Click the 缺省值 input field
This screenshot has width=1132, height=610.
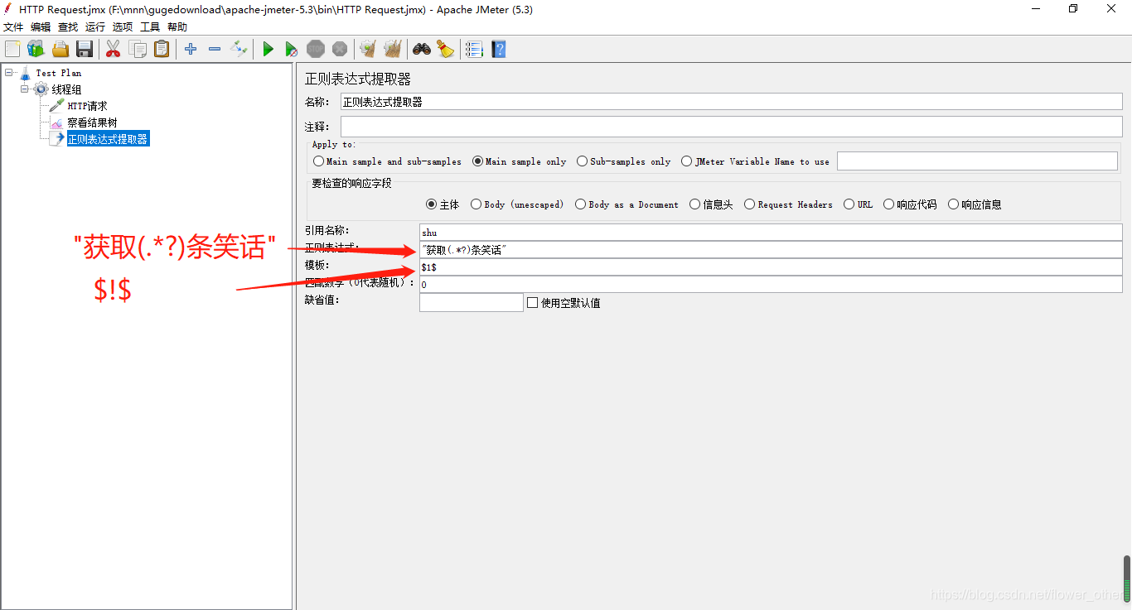472,302
